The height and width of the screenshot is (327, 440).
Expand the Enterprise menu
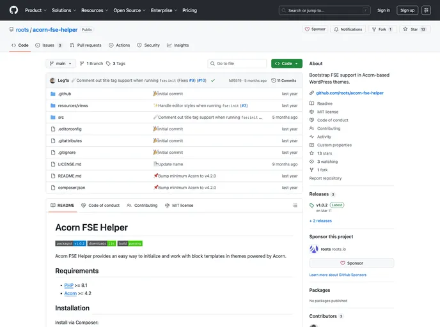pyautogui.click(x=164, y=10)
